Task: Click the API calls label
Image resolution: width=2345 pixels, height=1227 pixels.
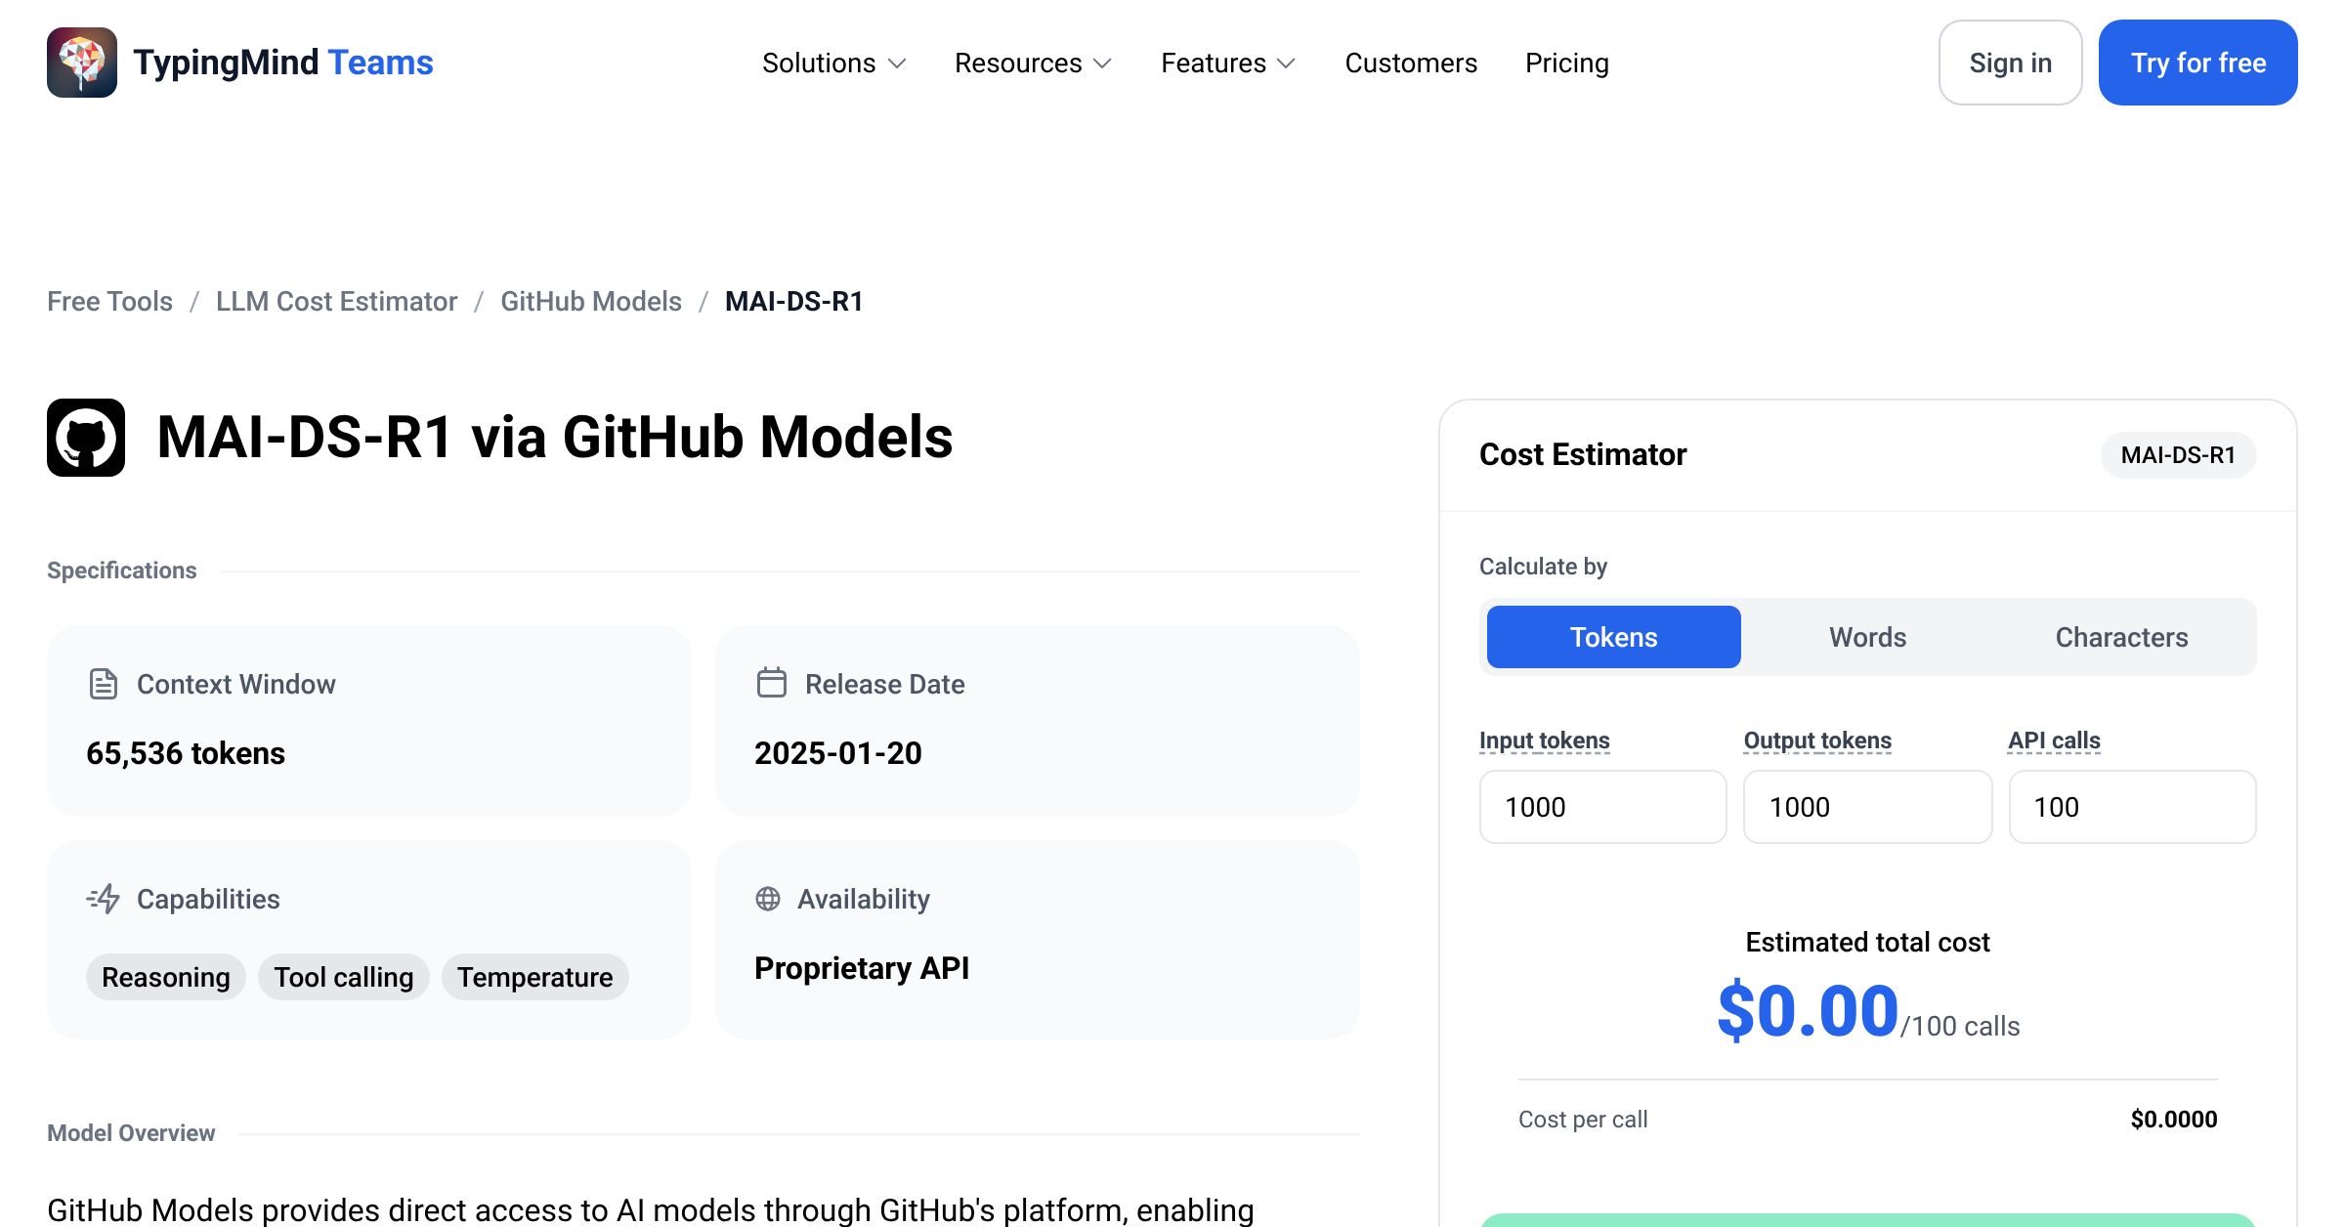Action: 2055,740
